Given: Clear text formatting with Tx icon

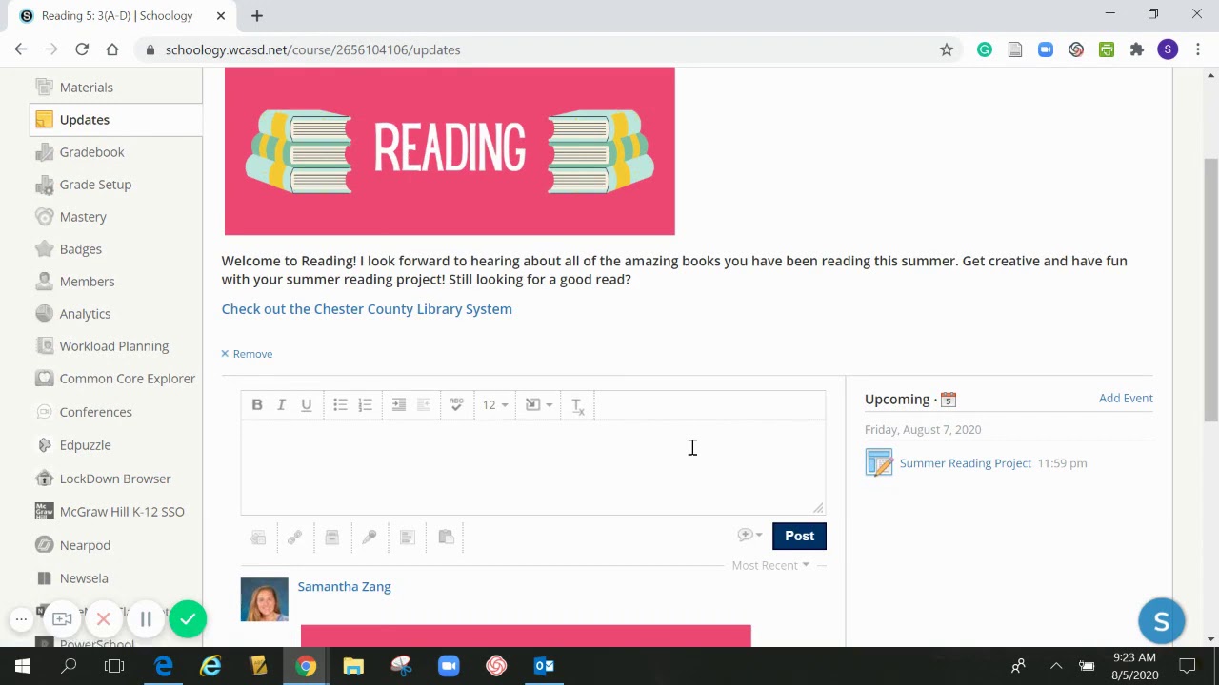Looking at the screenshot, I should coord(577,405).
